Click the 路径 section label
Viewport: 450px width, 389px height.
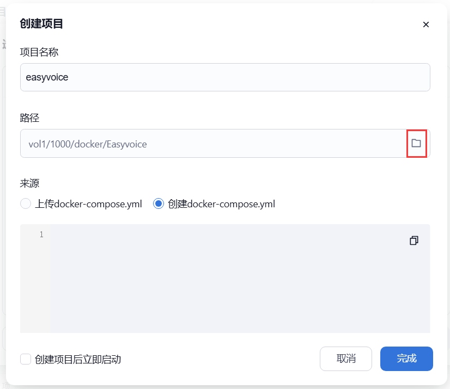click(x=28, y=117)
